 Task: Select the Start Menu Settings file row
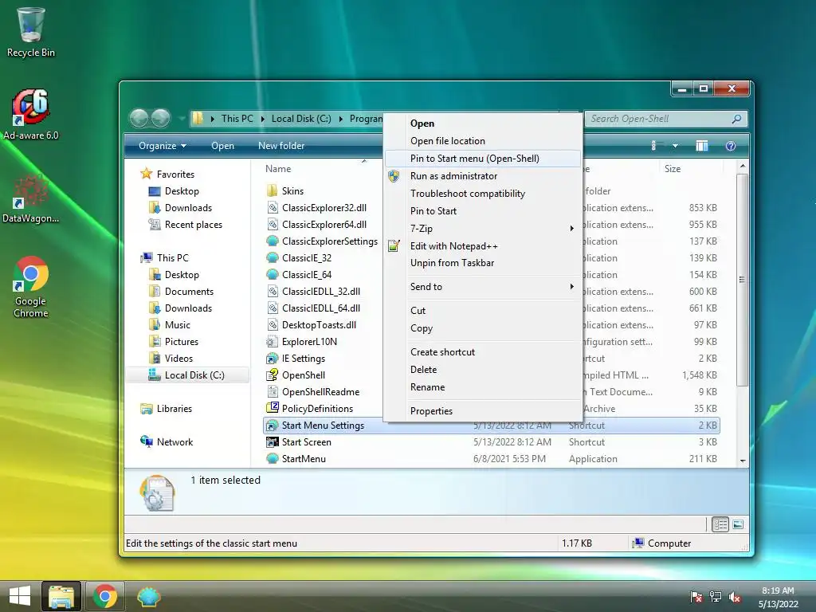click(492, 426)
